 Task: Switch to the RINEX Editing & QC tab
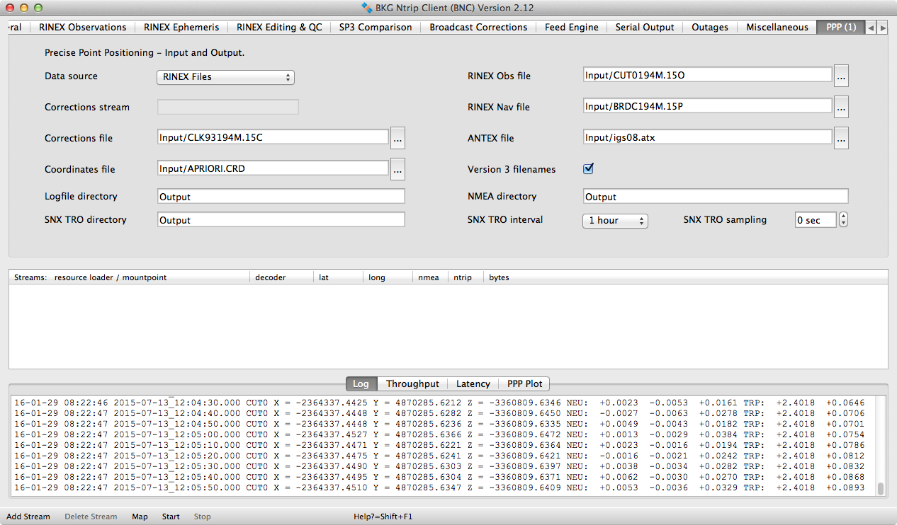[279, 28]
